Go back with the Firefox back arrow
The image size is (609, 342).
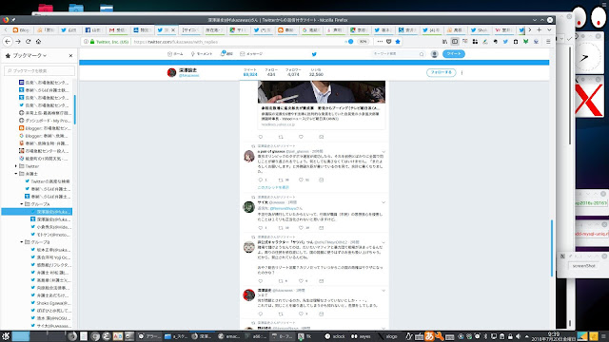[8, 42]
